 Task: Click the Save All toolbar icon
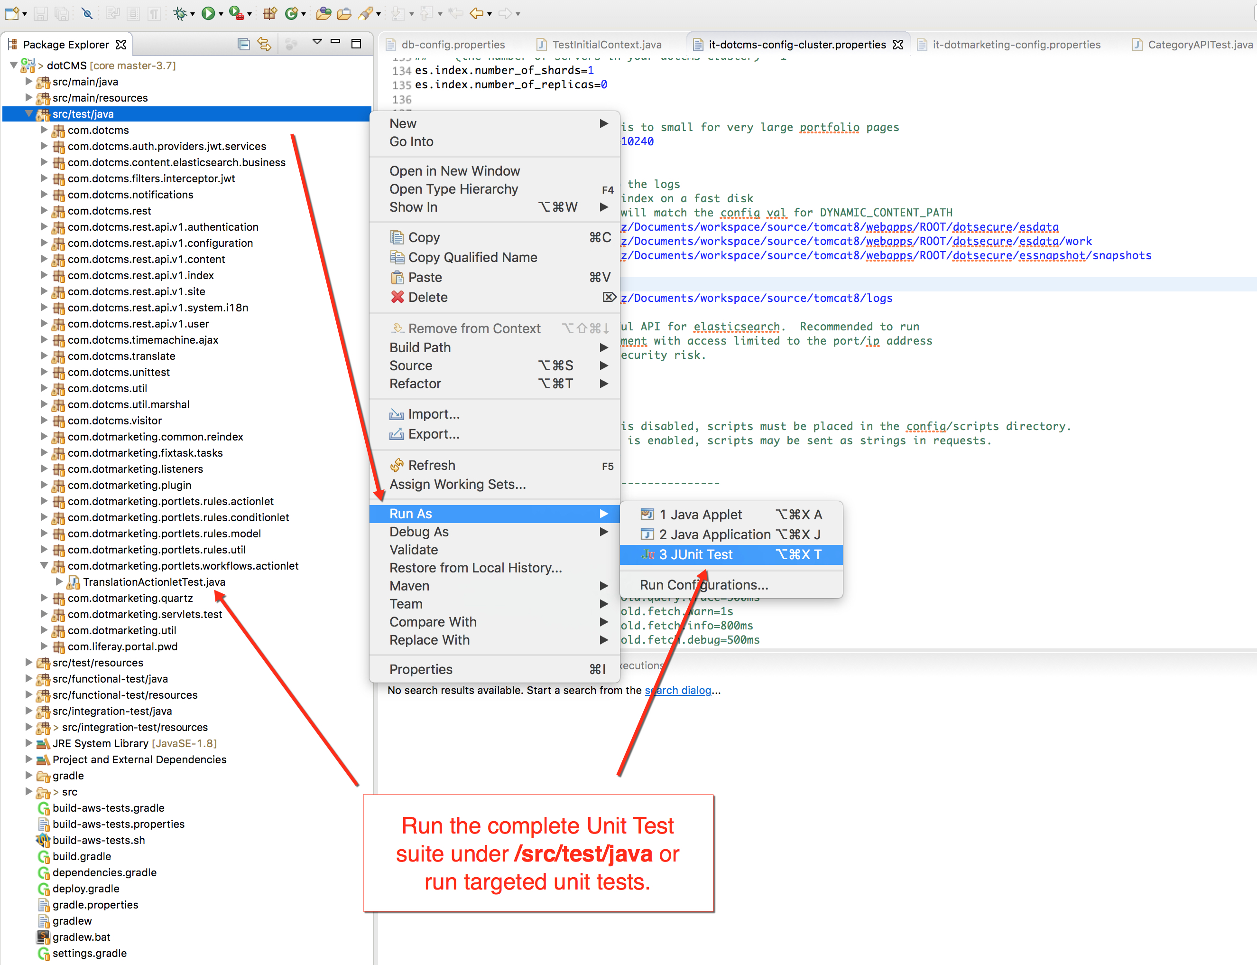(61, 13)
